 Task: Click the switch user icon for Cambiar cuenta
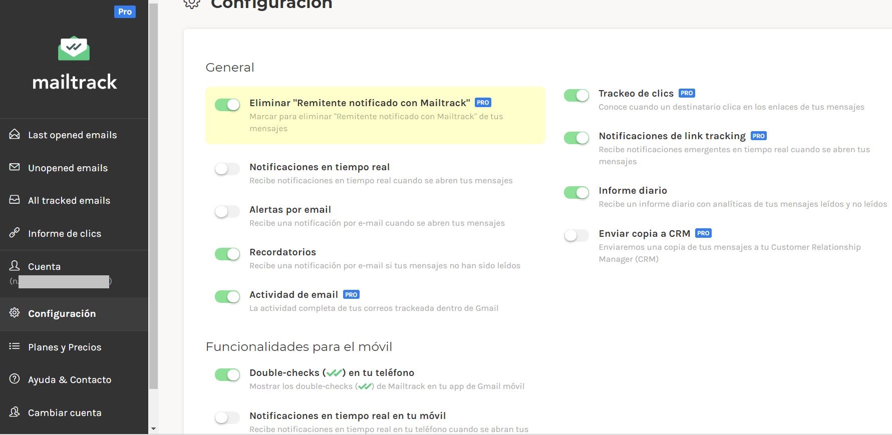tap(15, 412)
